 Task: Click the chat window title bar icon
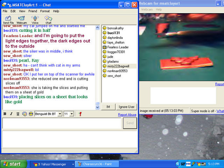(4, 5)
